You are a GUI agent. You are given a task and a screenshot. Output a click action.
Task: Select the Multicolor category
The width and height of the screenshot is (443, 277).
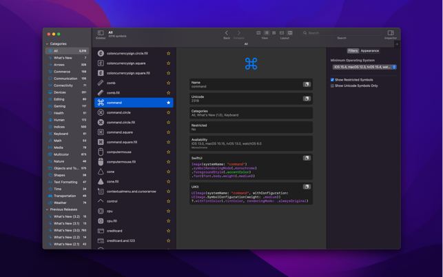(x=61, y=154)
